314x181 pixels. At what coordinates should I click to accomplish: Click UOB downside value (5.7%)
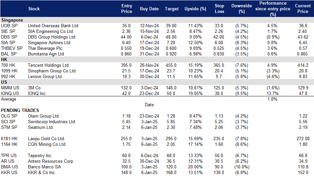click(x=242, y=26)
